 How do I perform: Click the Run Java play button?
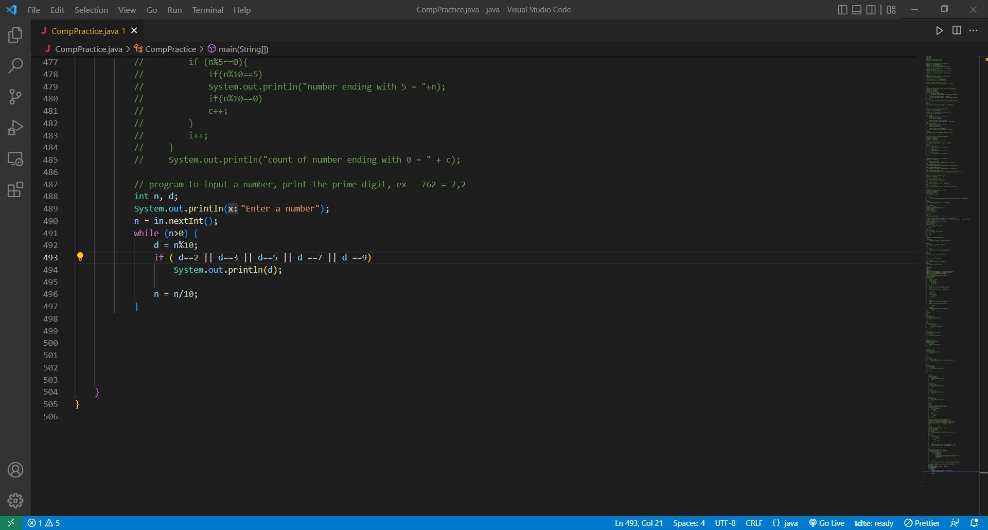[x=939, y=31]
